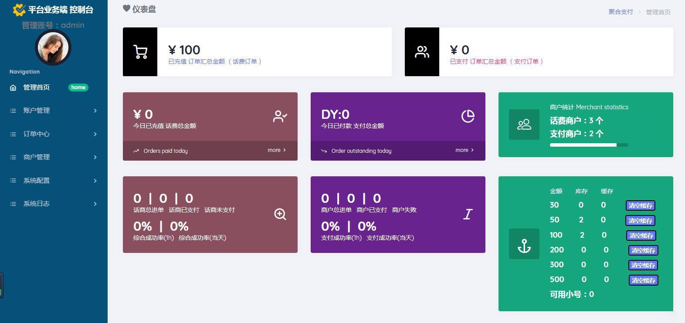Click the 支付成功率(当天) label
The width and height of the screenshot is (685, 323).
click(390, 238)
